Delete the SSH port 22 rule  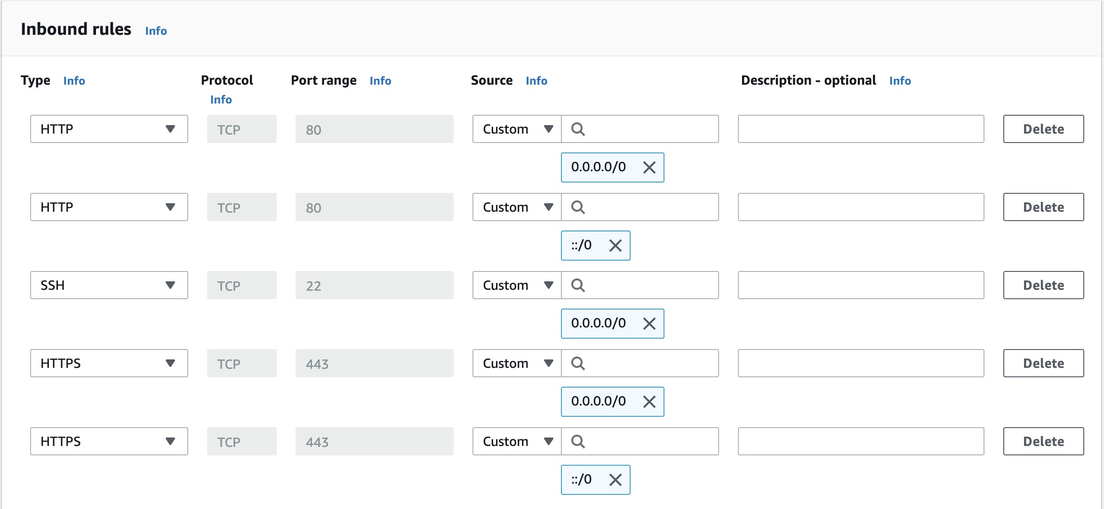coord(1043,285)
